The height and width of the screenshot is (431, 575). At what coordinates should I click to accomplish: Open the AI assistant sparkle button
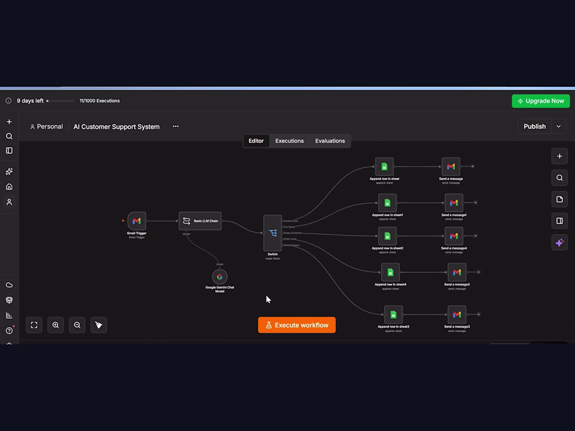click(560, 242)
